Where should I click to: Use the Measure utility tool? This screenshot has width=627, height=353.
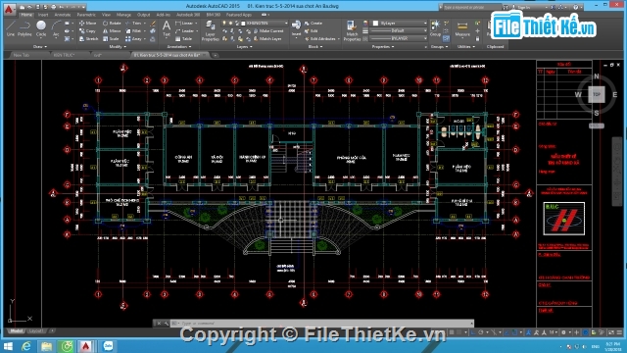click(462, 28)
